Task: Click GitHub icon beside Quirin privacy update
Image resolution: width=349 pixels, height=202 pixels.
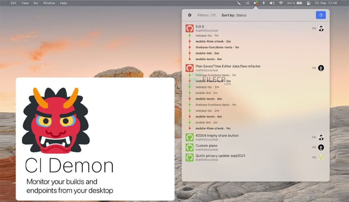Action: click(190, 157)
